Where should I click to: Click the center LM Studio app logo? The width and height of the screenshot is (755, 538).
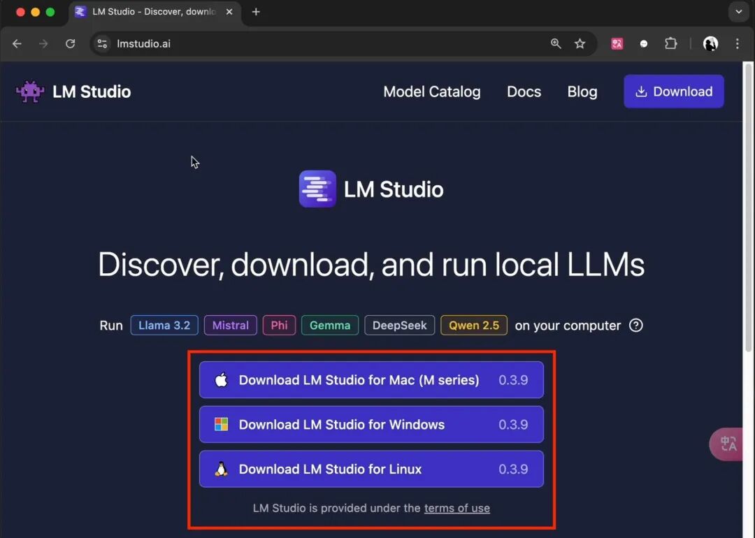(317, 189)
